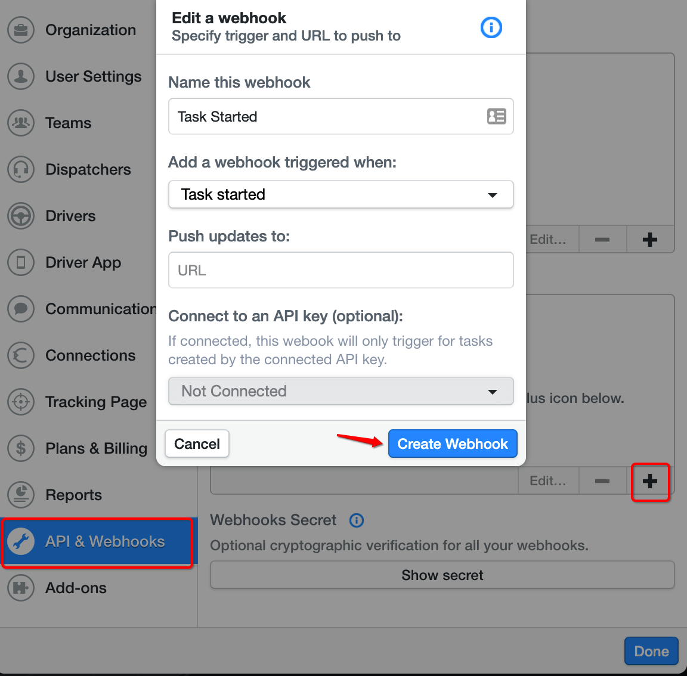Click minus icon in the webhooks list

coord(602,481)
